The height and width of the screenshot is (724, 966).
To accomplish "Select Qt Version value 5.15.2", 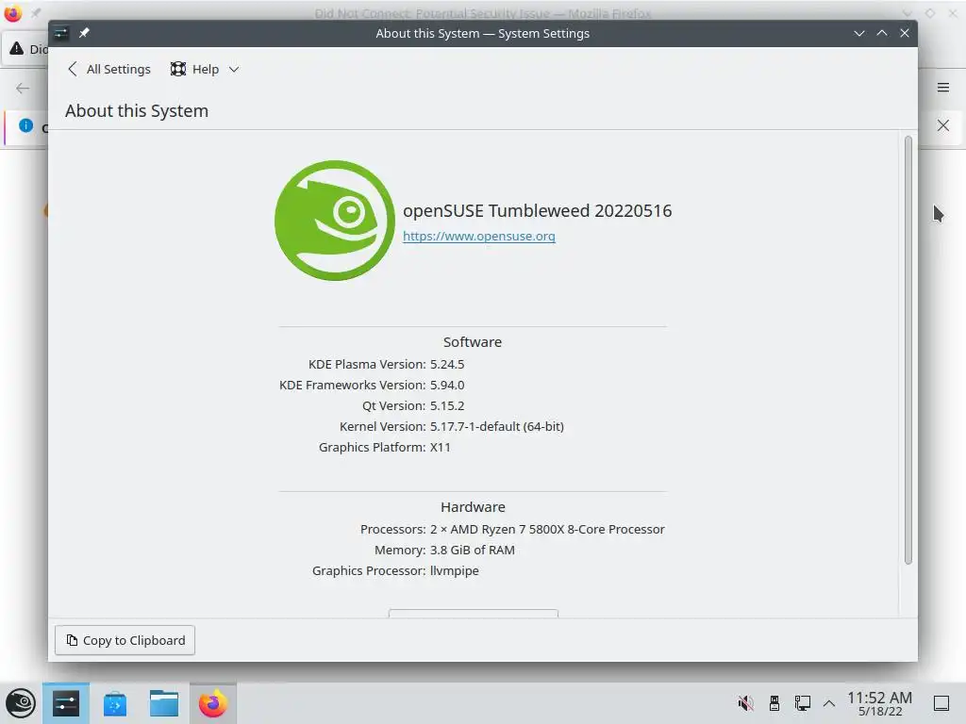I will [447, 405].
